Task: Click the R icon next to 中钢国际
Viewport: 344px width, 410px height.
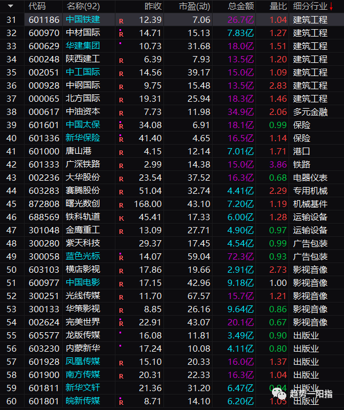Action: coord(121,87)
